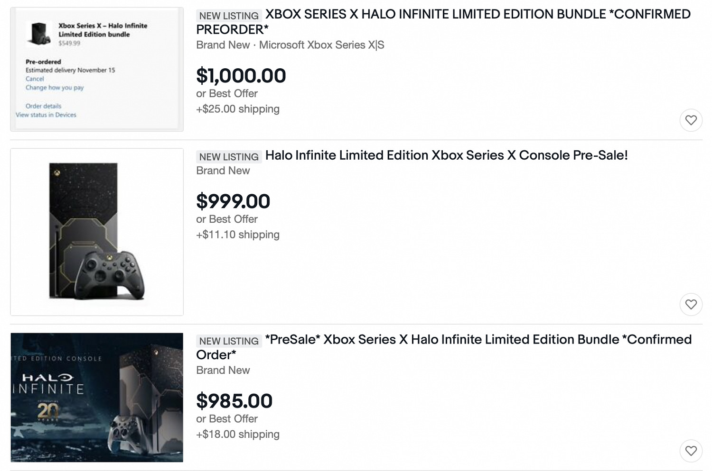This screenshot has height=471, width=712.
Task: Click the $985.00 price
Action: 234,401
